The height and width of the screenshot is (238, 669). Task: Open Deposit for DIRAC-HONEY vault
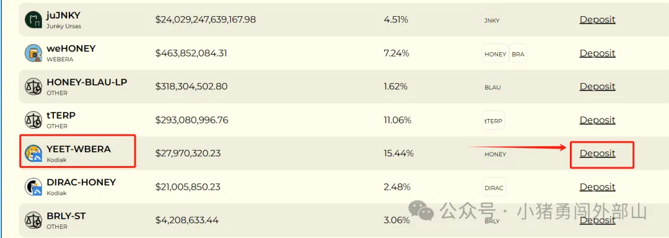[597, 187]
